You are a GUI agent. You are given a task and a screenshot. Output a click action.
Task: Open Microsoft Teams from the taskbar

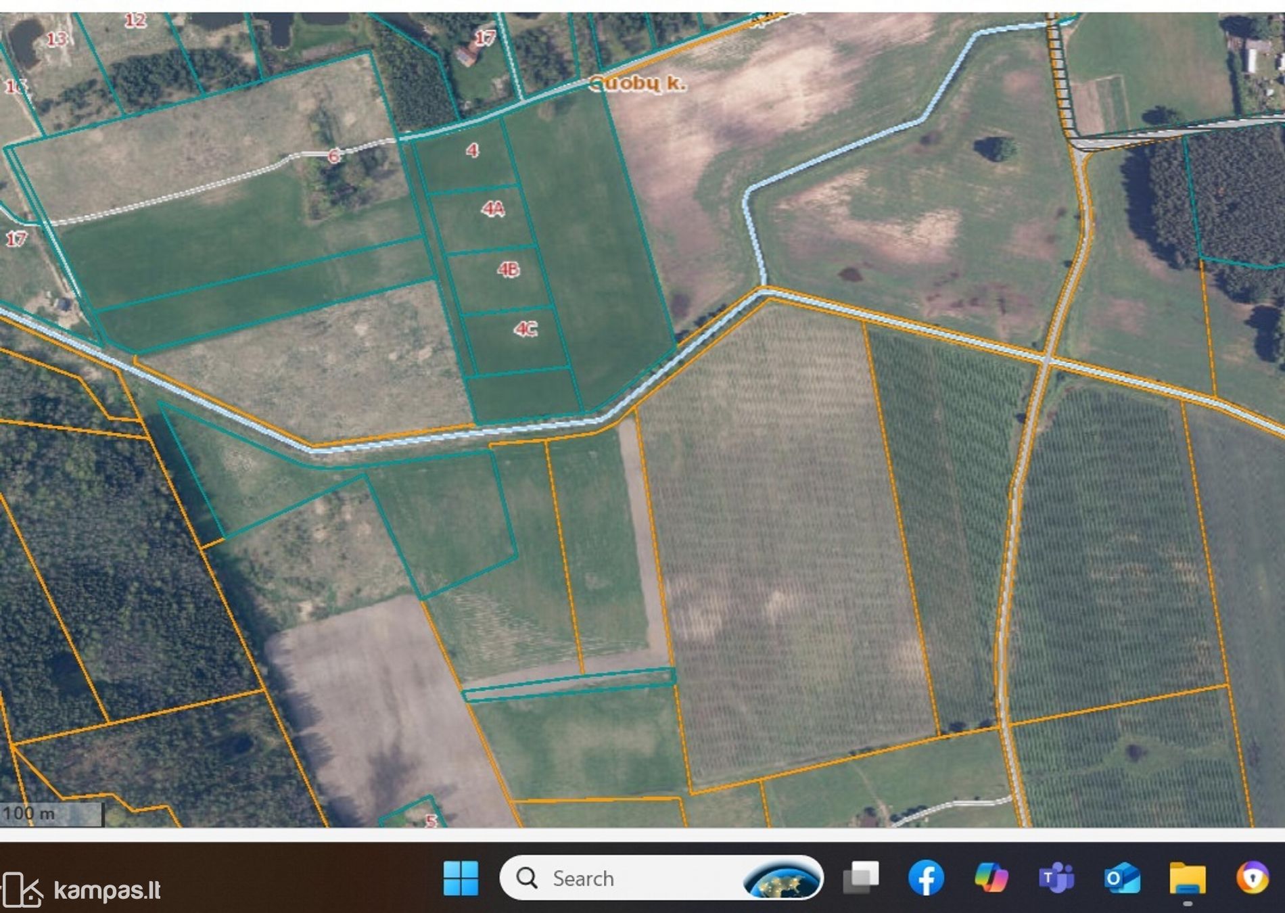pos(1056,878)
